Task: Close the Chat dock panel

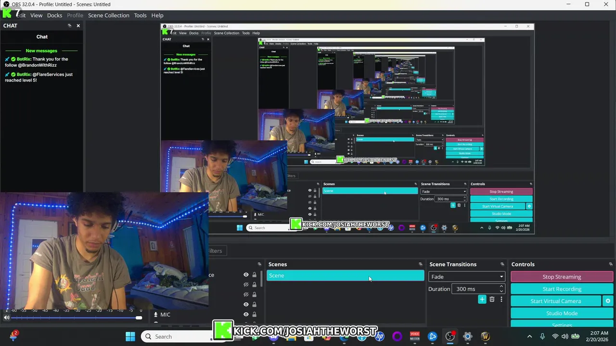Action: pyautogui.click(x=78, y=25)
